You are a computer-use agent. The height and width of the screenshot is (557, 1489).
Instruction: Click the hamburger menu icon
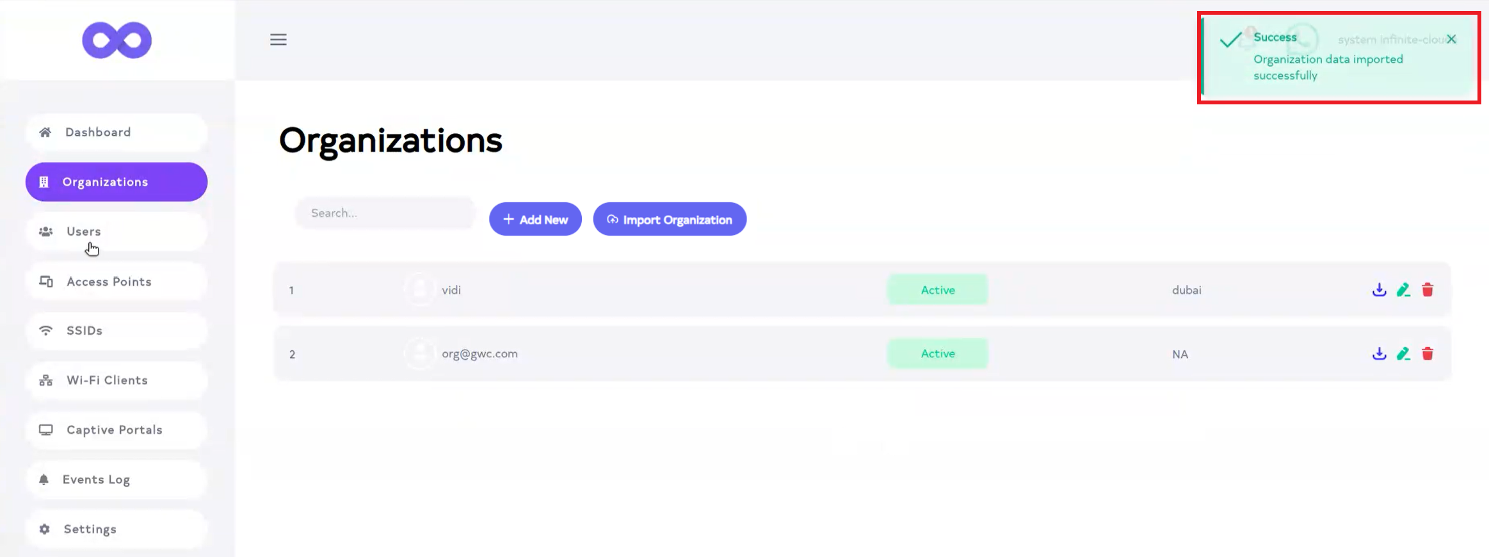pos(278,40)
